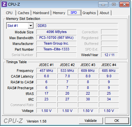Click the DDR3 memory type field
This screenshot has height=127, width=132.
(77, 26)
